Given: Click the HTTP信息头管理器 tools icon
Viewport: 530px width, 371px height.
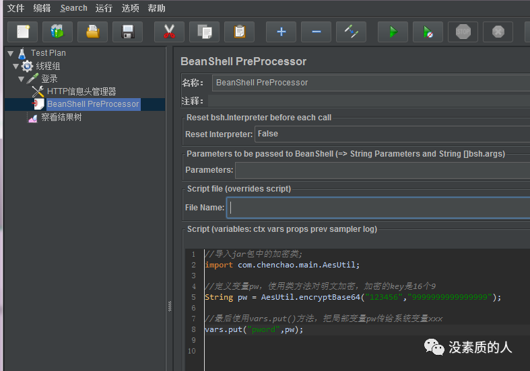Looking at the screenshot, I should [38, 91].
